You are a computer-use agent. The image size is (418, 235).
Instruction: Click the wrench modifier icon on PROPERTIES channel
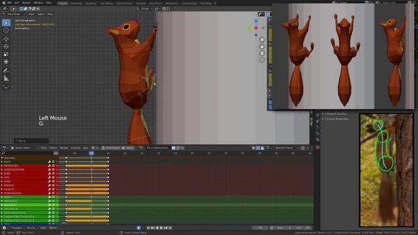(50, 166)
